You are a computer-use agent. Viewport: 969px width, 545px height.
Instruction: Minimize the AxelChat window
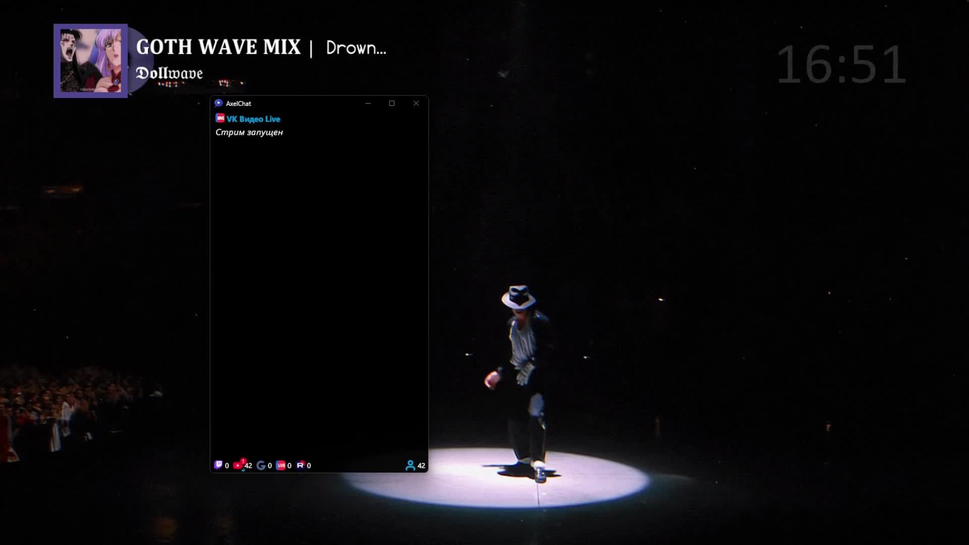368,103
